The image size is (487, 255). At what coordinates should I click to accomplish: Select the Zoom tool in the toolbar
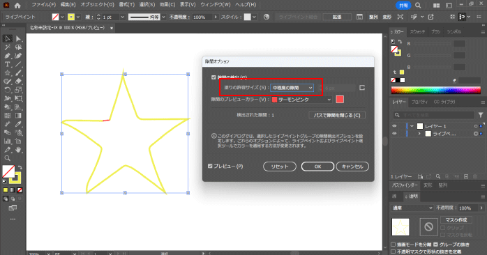(7, 158)
